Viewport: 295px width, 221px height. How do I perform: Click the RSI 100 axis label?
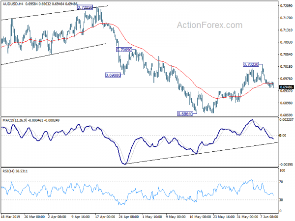(282, 170)
